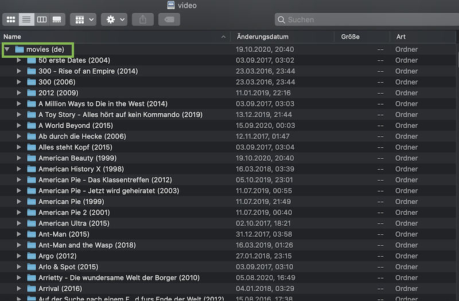The image size is (459, 301).
Task: Select the American Pie (1999) row
Action: point(228,201)
